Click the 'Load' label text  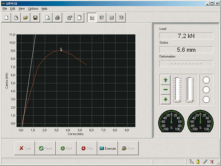coord(163,29)
